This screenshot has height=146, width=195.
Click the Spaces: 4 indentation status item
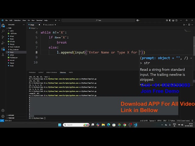152,120
